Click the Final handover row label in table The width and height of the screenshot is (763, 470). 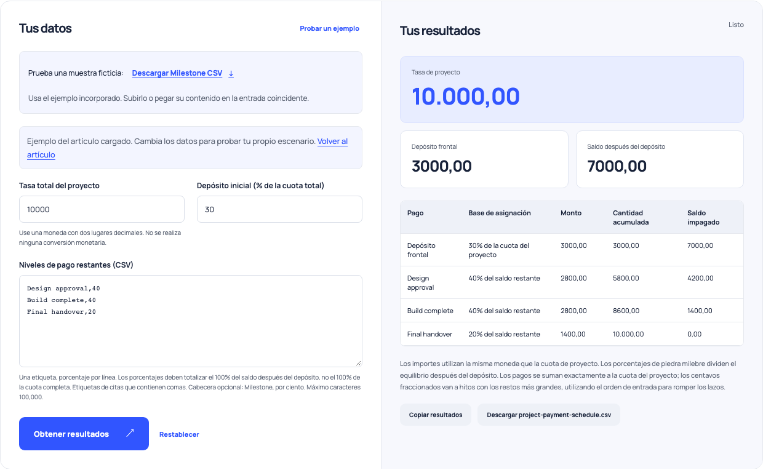click(429, 334)
